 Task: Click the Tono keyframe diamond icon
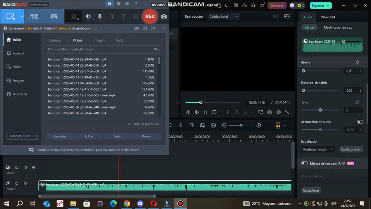[x=357, y=102]
